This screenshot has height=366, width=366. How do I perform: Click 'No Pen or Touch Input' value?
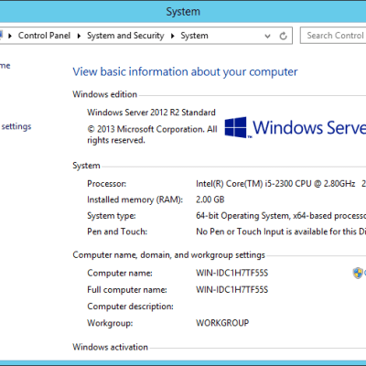tap(240, 231)
